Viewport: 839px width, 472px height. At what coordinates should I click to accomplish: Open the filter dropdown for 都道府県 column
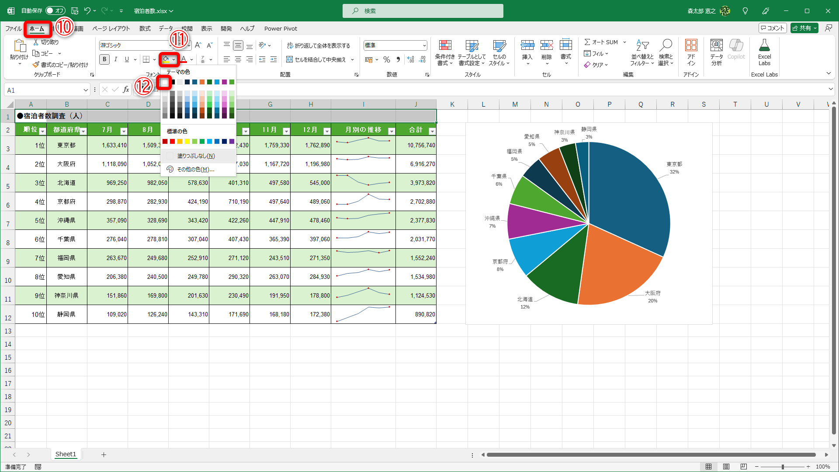pyautogui.click(x=83, y=131)
